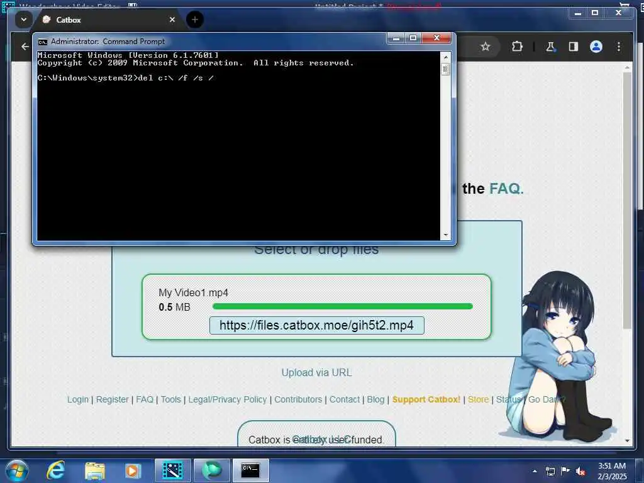644x483 pixels.
Task: Select the Catbox browser tab
Action: 108,19
